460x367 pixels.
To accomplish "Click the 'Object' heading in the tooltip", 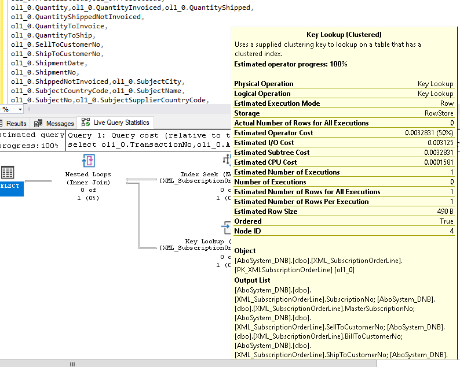I will point(244,251).
